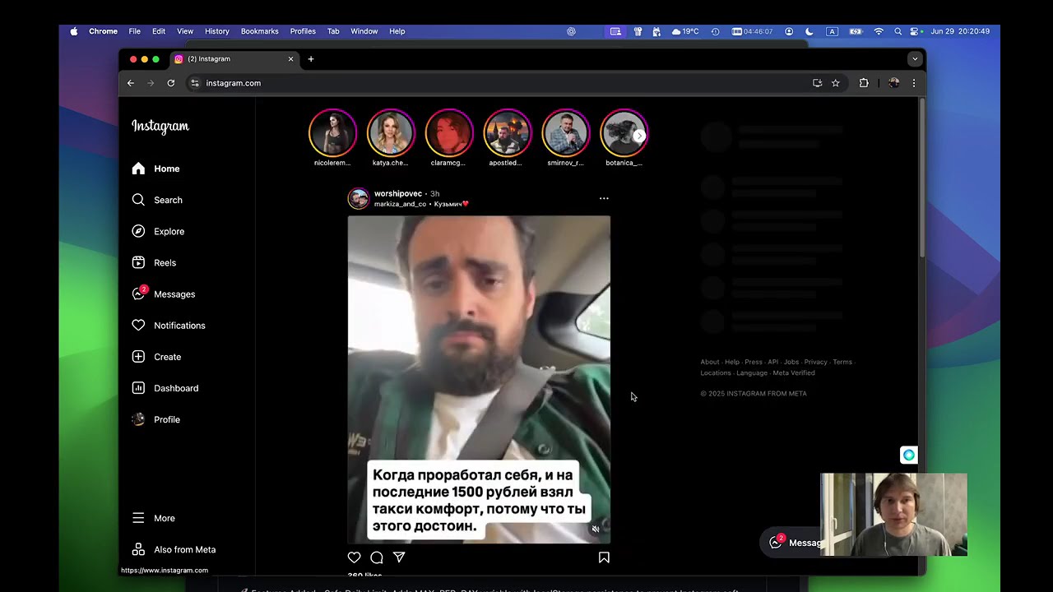Open the Language footer link
The width and height of the screenshot is (1053, 592).
coord(752,373)
